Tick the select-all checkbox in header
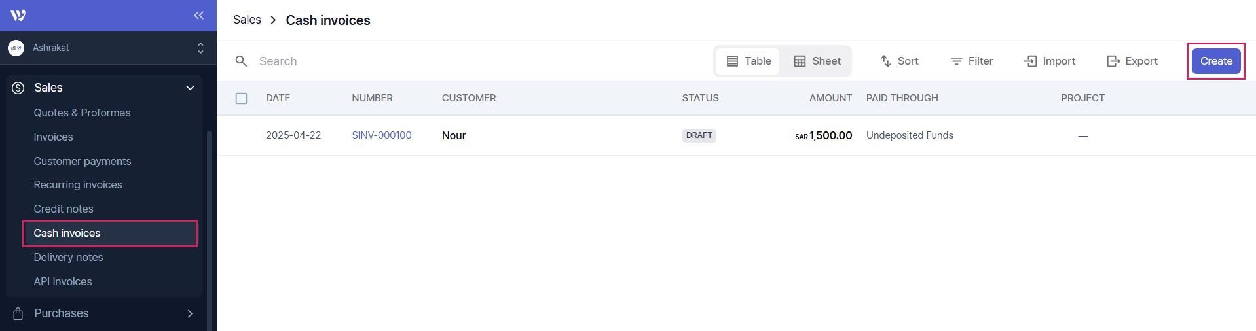This screenshot has height=331, width=1256. pyautogui.click(x=242, y=98)
